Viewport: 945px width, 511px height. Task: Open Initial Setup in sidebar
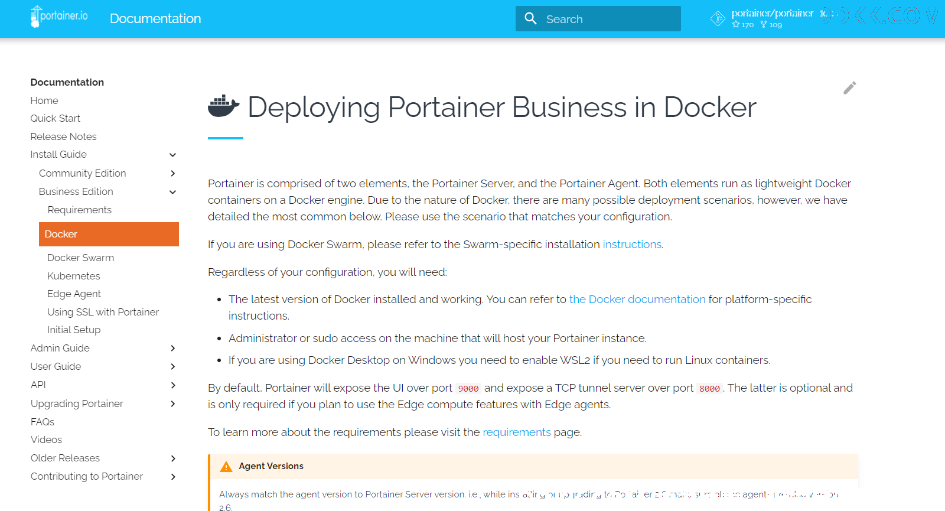point(74,330)
